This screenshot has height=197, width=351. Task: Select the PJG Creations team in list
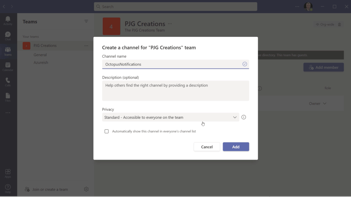pyautogui.click(x=45, y=45)
